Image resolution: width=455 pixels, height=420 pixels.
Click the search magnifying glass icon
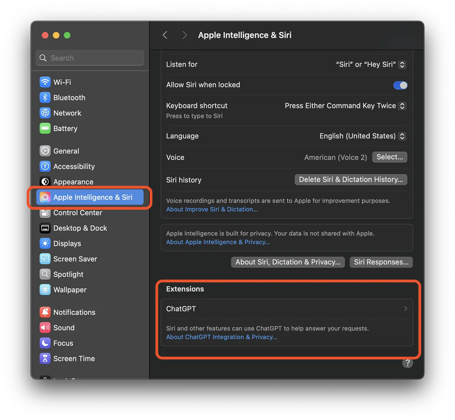click(x=43, y=58)
